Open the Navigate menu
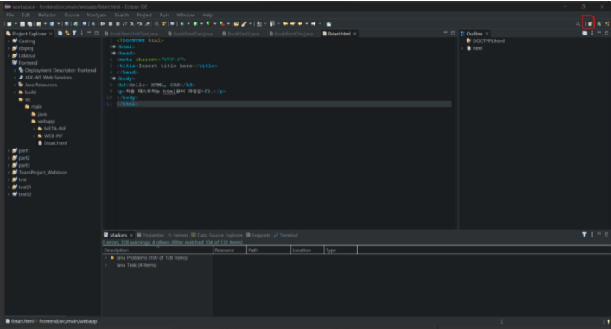Image resolution: width=611 pixels, height=329 pixels. click(x=96, y=15)
